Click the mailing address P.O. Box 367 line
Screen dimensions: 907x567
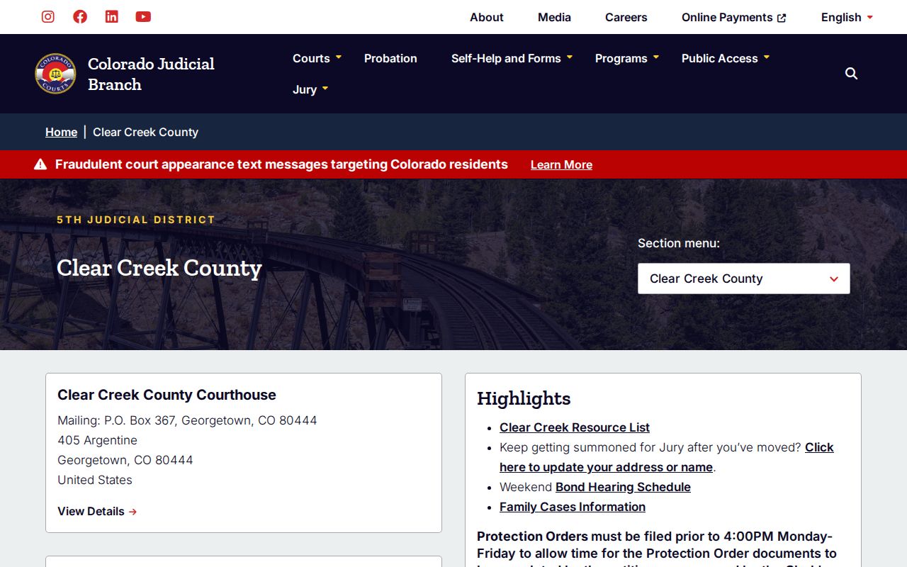tap(187, 420)
